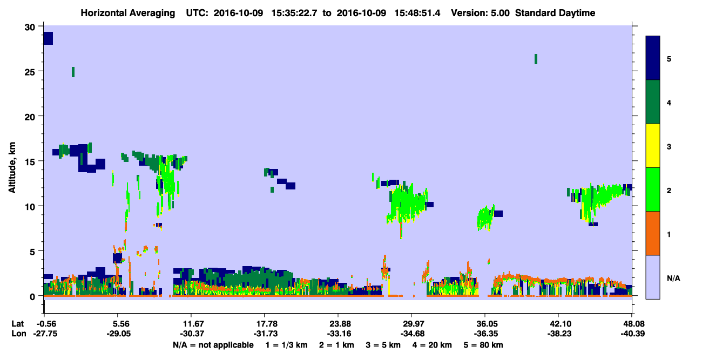
Task: Click the '2 = 1 km' legend entry
Action: 336,345
